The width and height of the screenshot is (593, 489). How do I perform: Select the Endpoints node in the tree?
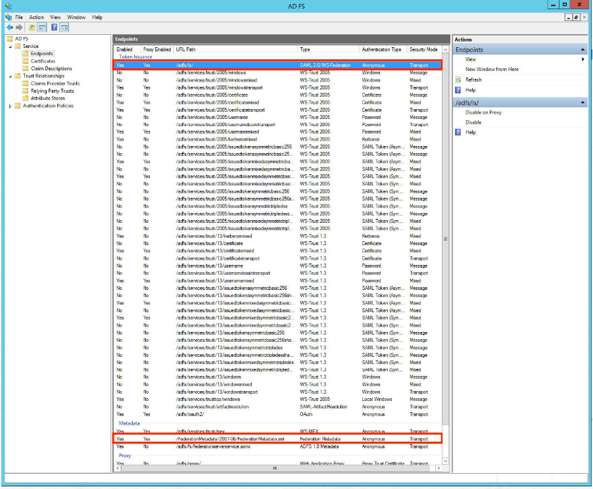point(41,54)
